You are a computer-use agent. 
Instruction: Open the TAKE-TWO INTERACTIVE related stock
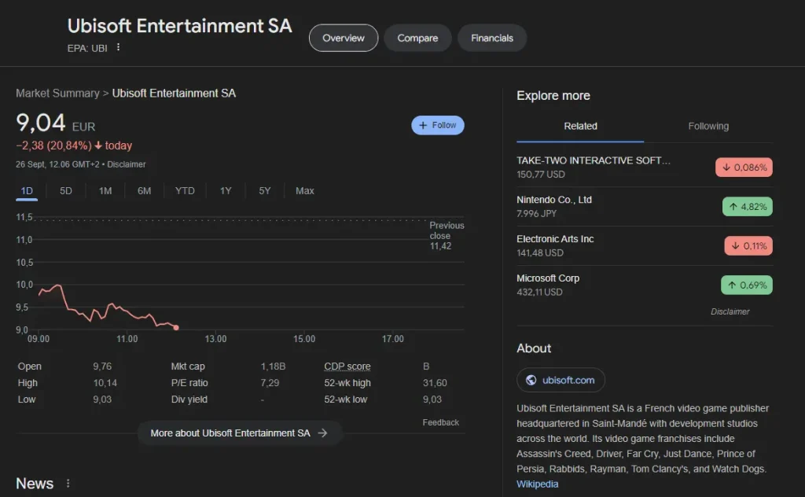pyautogui.click(x=594, y=160)
